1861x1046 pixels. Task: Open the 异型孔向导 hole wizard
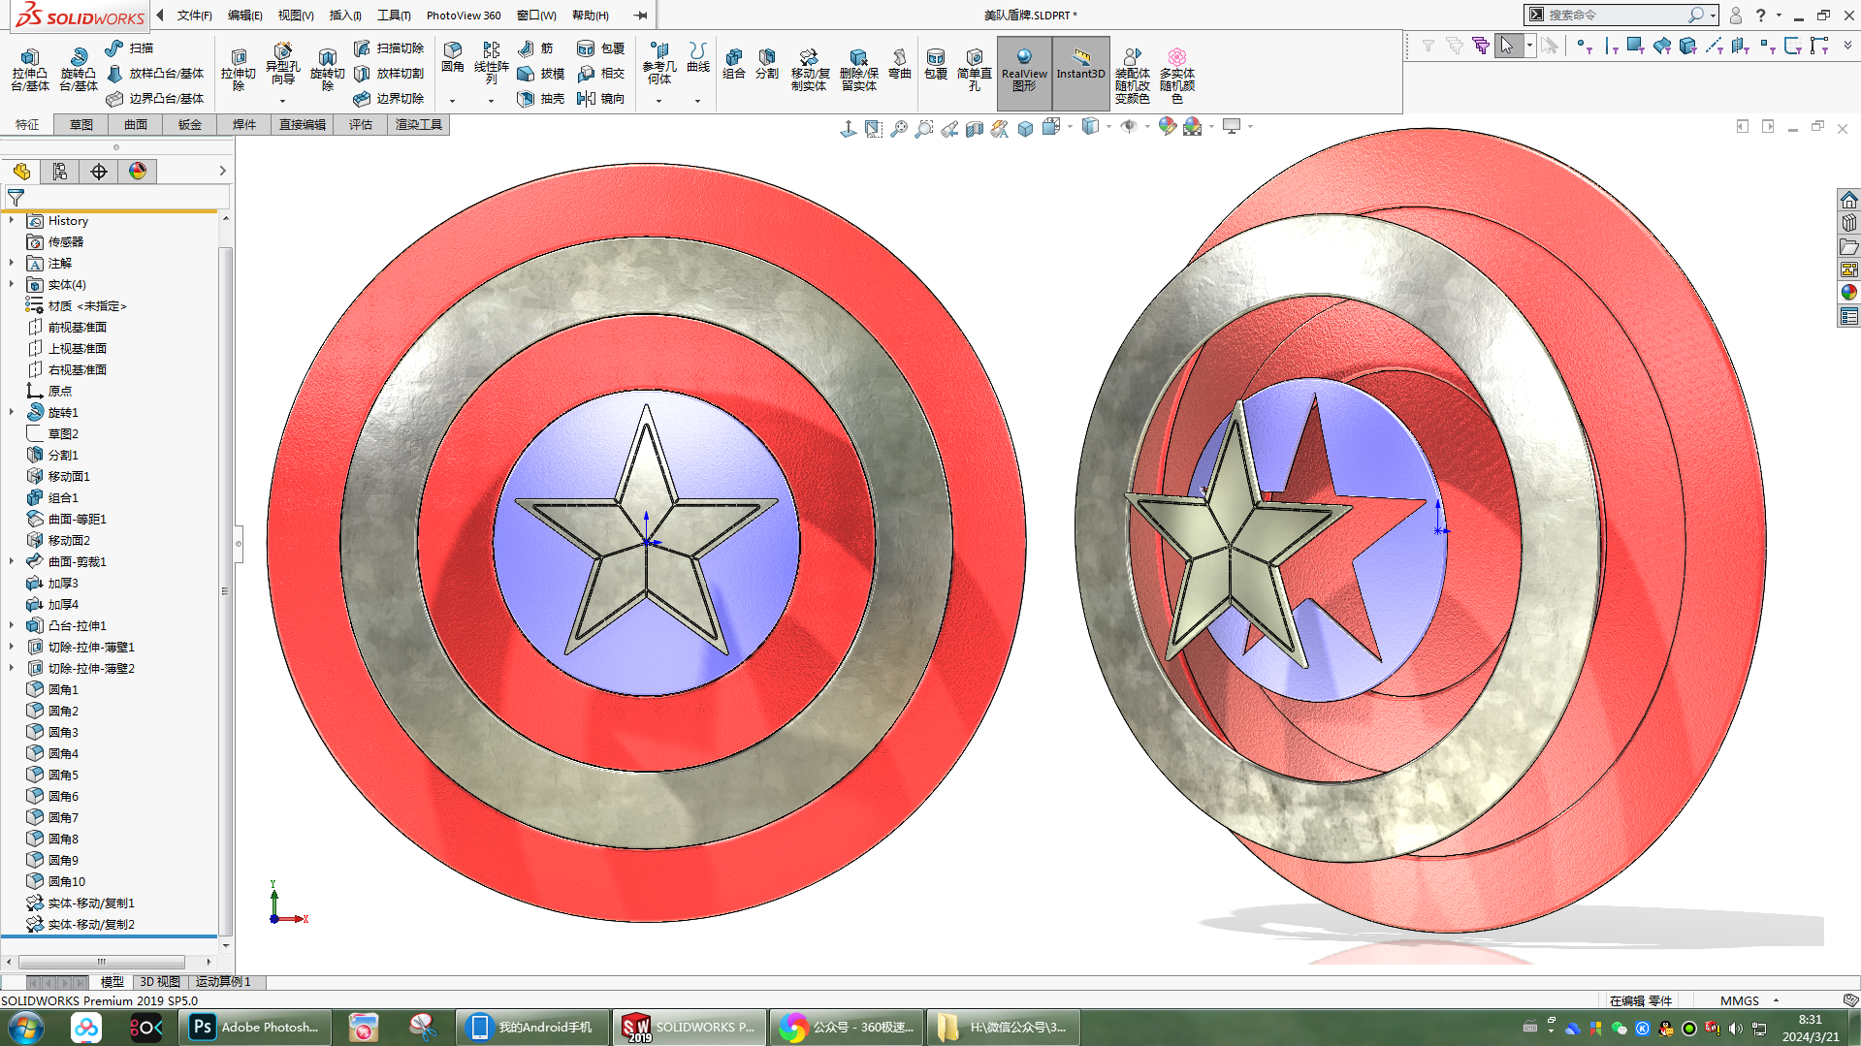click(x=282, y=65)
